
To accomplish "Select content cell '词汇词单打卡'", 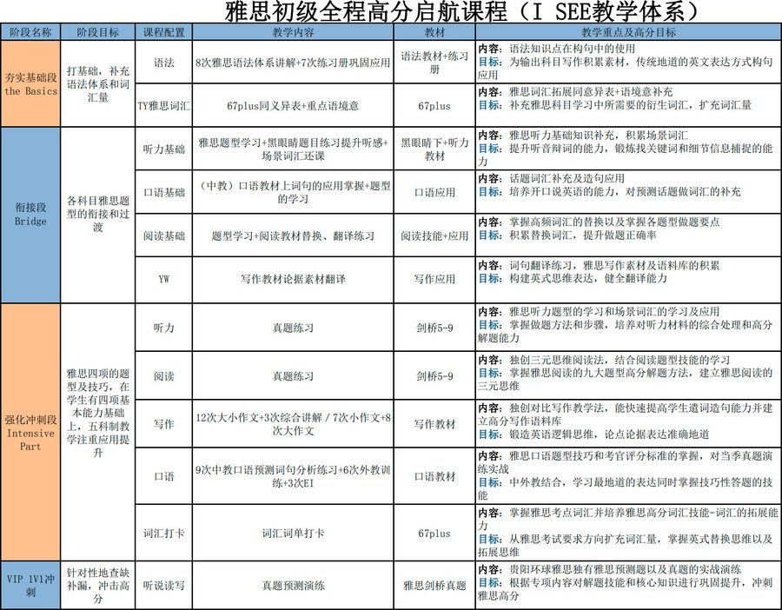I will click(294, 533).
